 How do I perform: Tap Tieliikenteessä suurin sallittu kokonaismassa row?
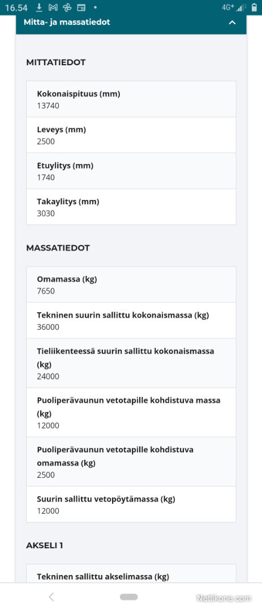[131, 363]
